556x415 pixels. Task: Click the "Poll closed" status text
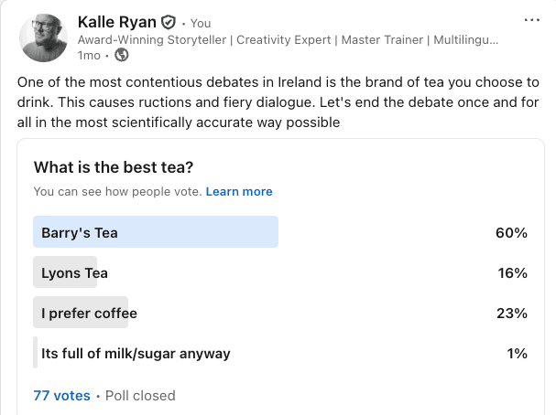140,396
